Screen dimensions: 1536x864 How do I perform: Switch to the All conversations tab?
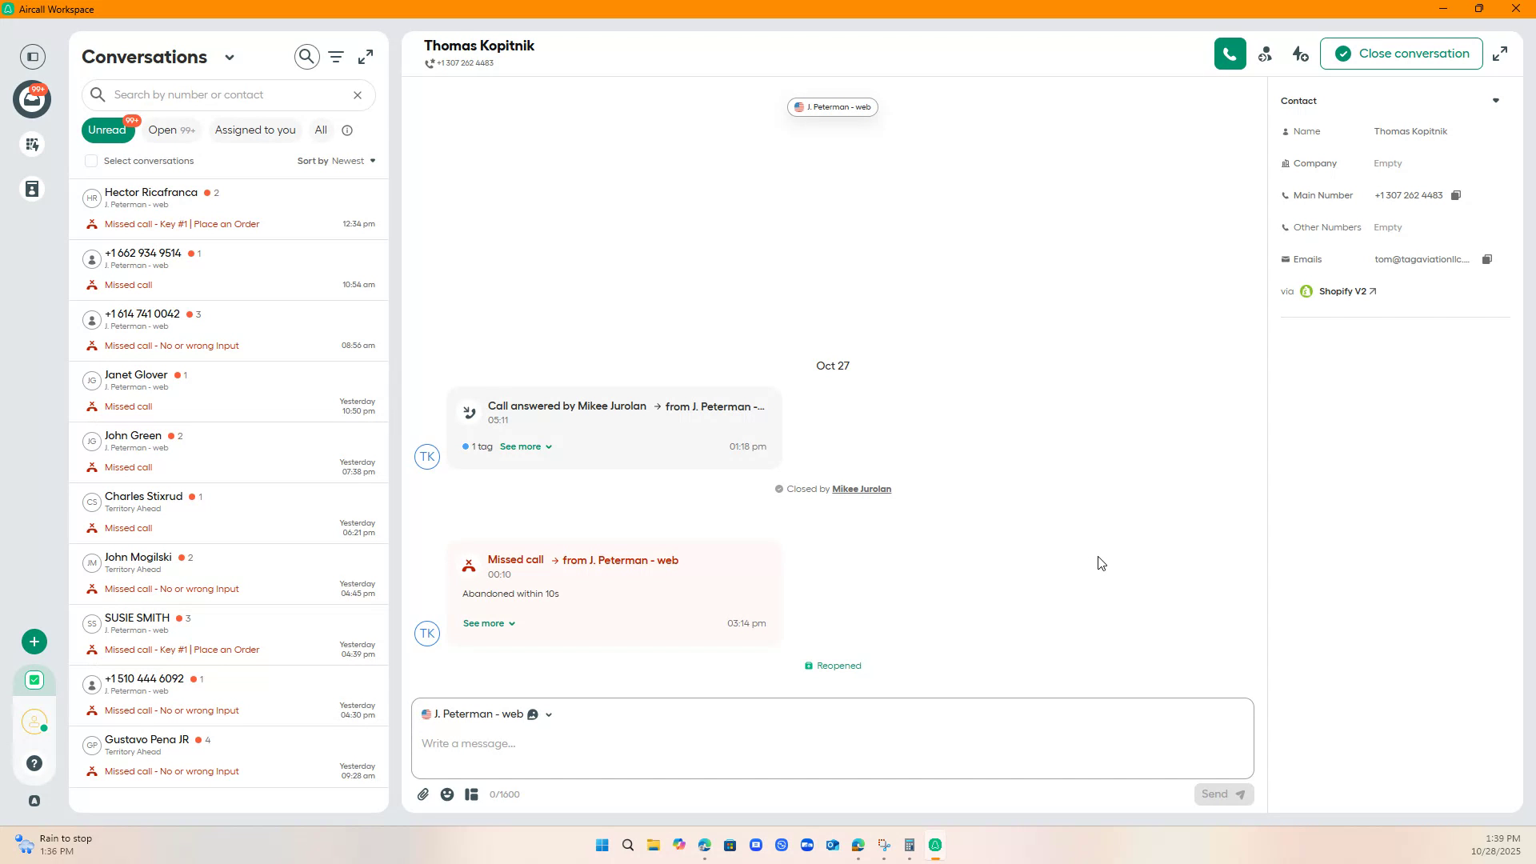coord(320,130)
